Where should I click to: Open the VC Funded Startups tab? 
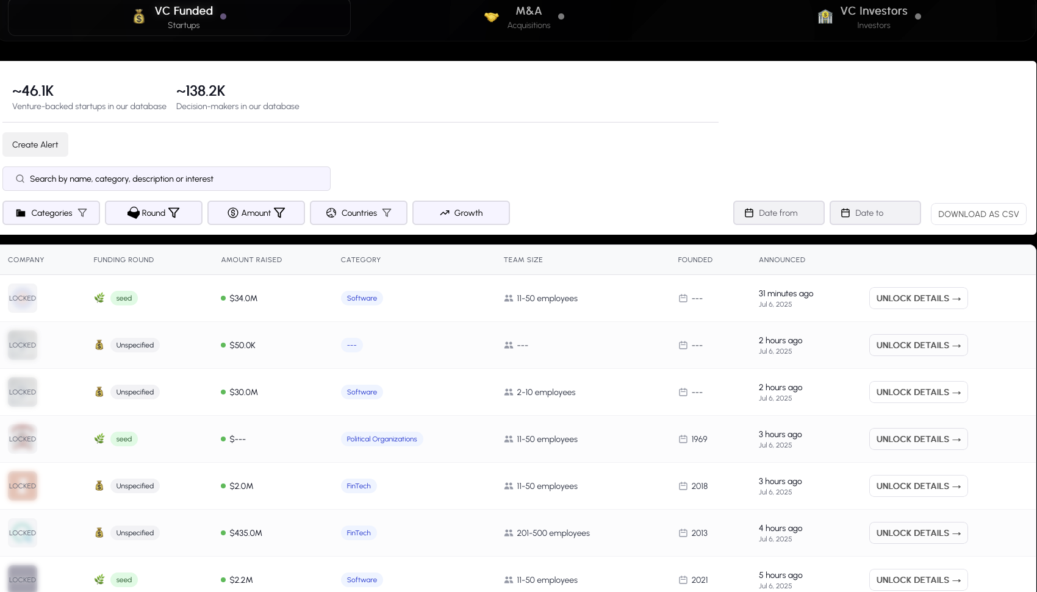(x=179, y=17)
